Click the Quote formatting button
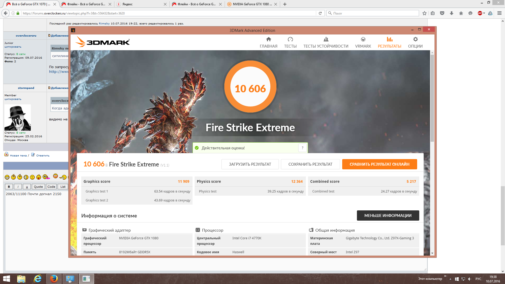The height and width of the screenshot is (284, 505). point(38,187)
